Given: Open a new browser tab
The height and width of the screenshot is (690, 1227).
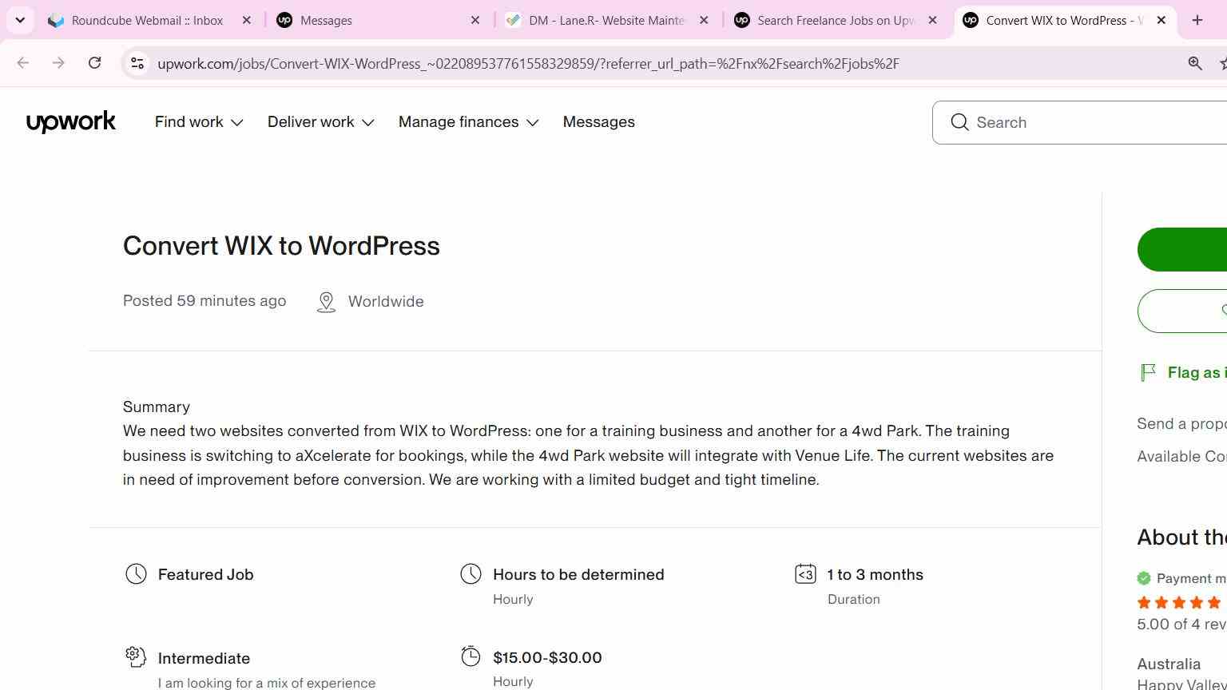Looking at the screenshot, I should (x=1197, y=20).
